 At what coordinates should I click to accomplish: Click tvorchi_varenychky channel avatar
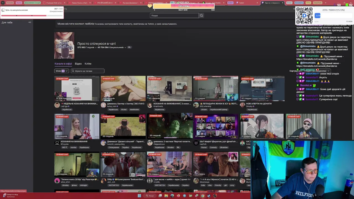(x=103, y=143)
